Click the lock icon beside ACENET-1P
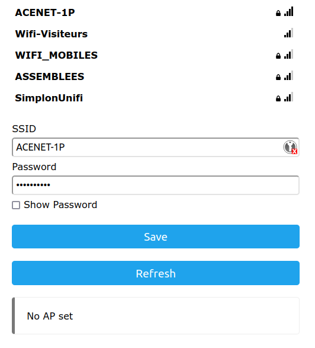 coord(278,13)
